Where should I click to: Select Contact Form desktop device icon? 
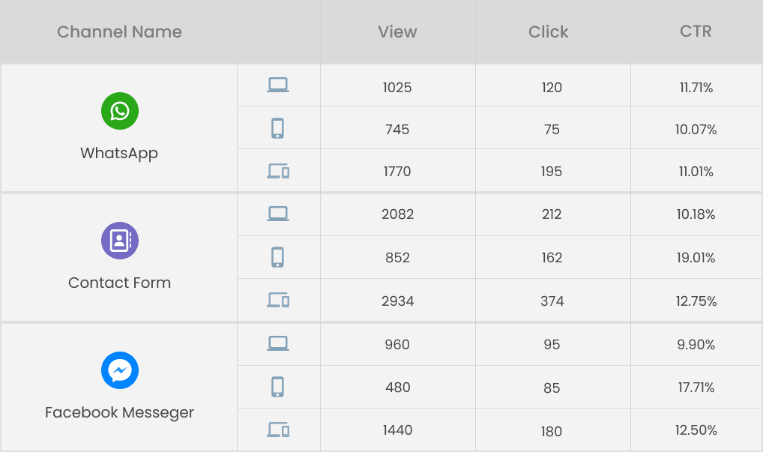pos(278,214)
